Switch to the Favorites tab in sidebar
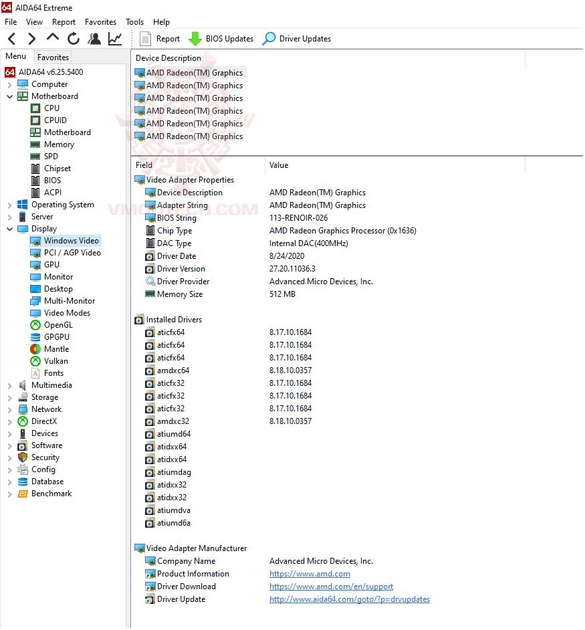The height and width of the screenshot is (630, 585). click(x=53, y=58)
